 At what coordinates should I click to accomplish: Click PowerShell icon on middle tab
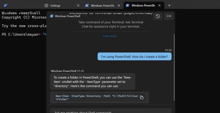click(x=87, y=5)
